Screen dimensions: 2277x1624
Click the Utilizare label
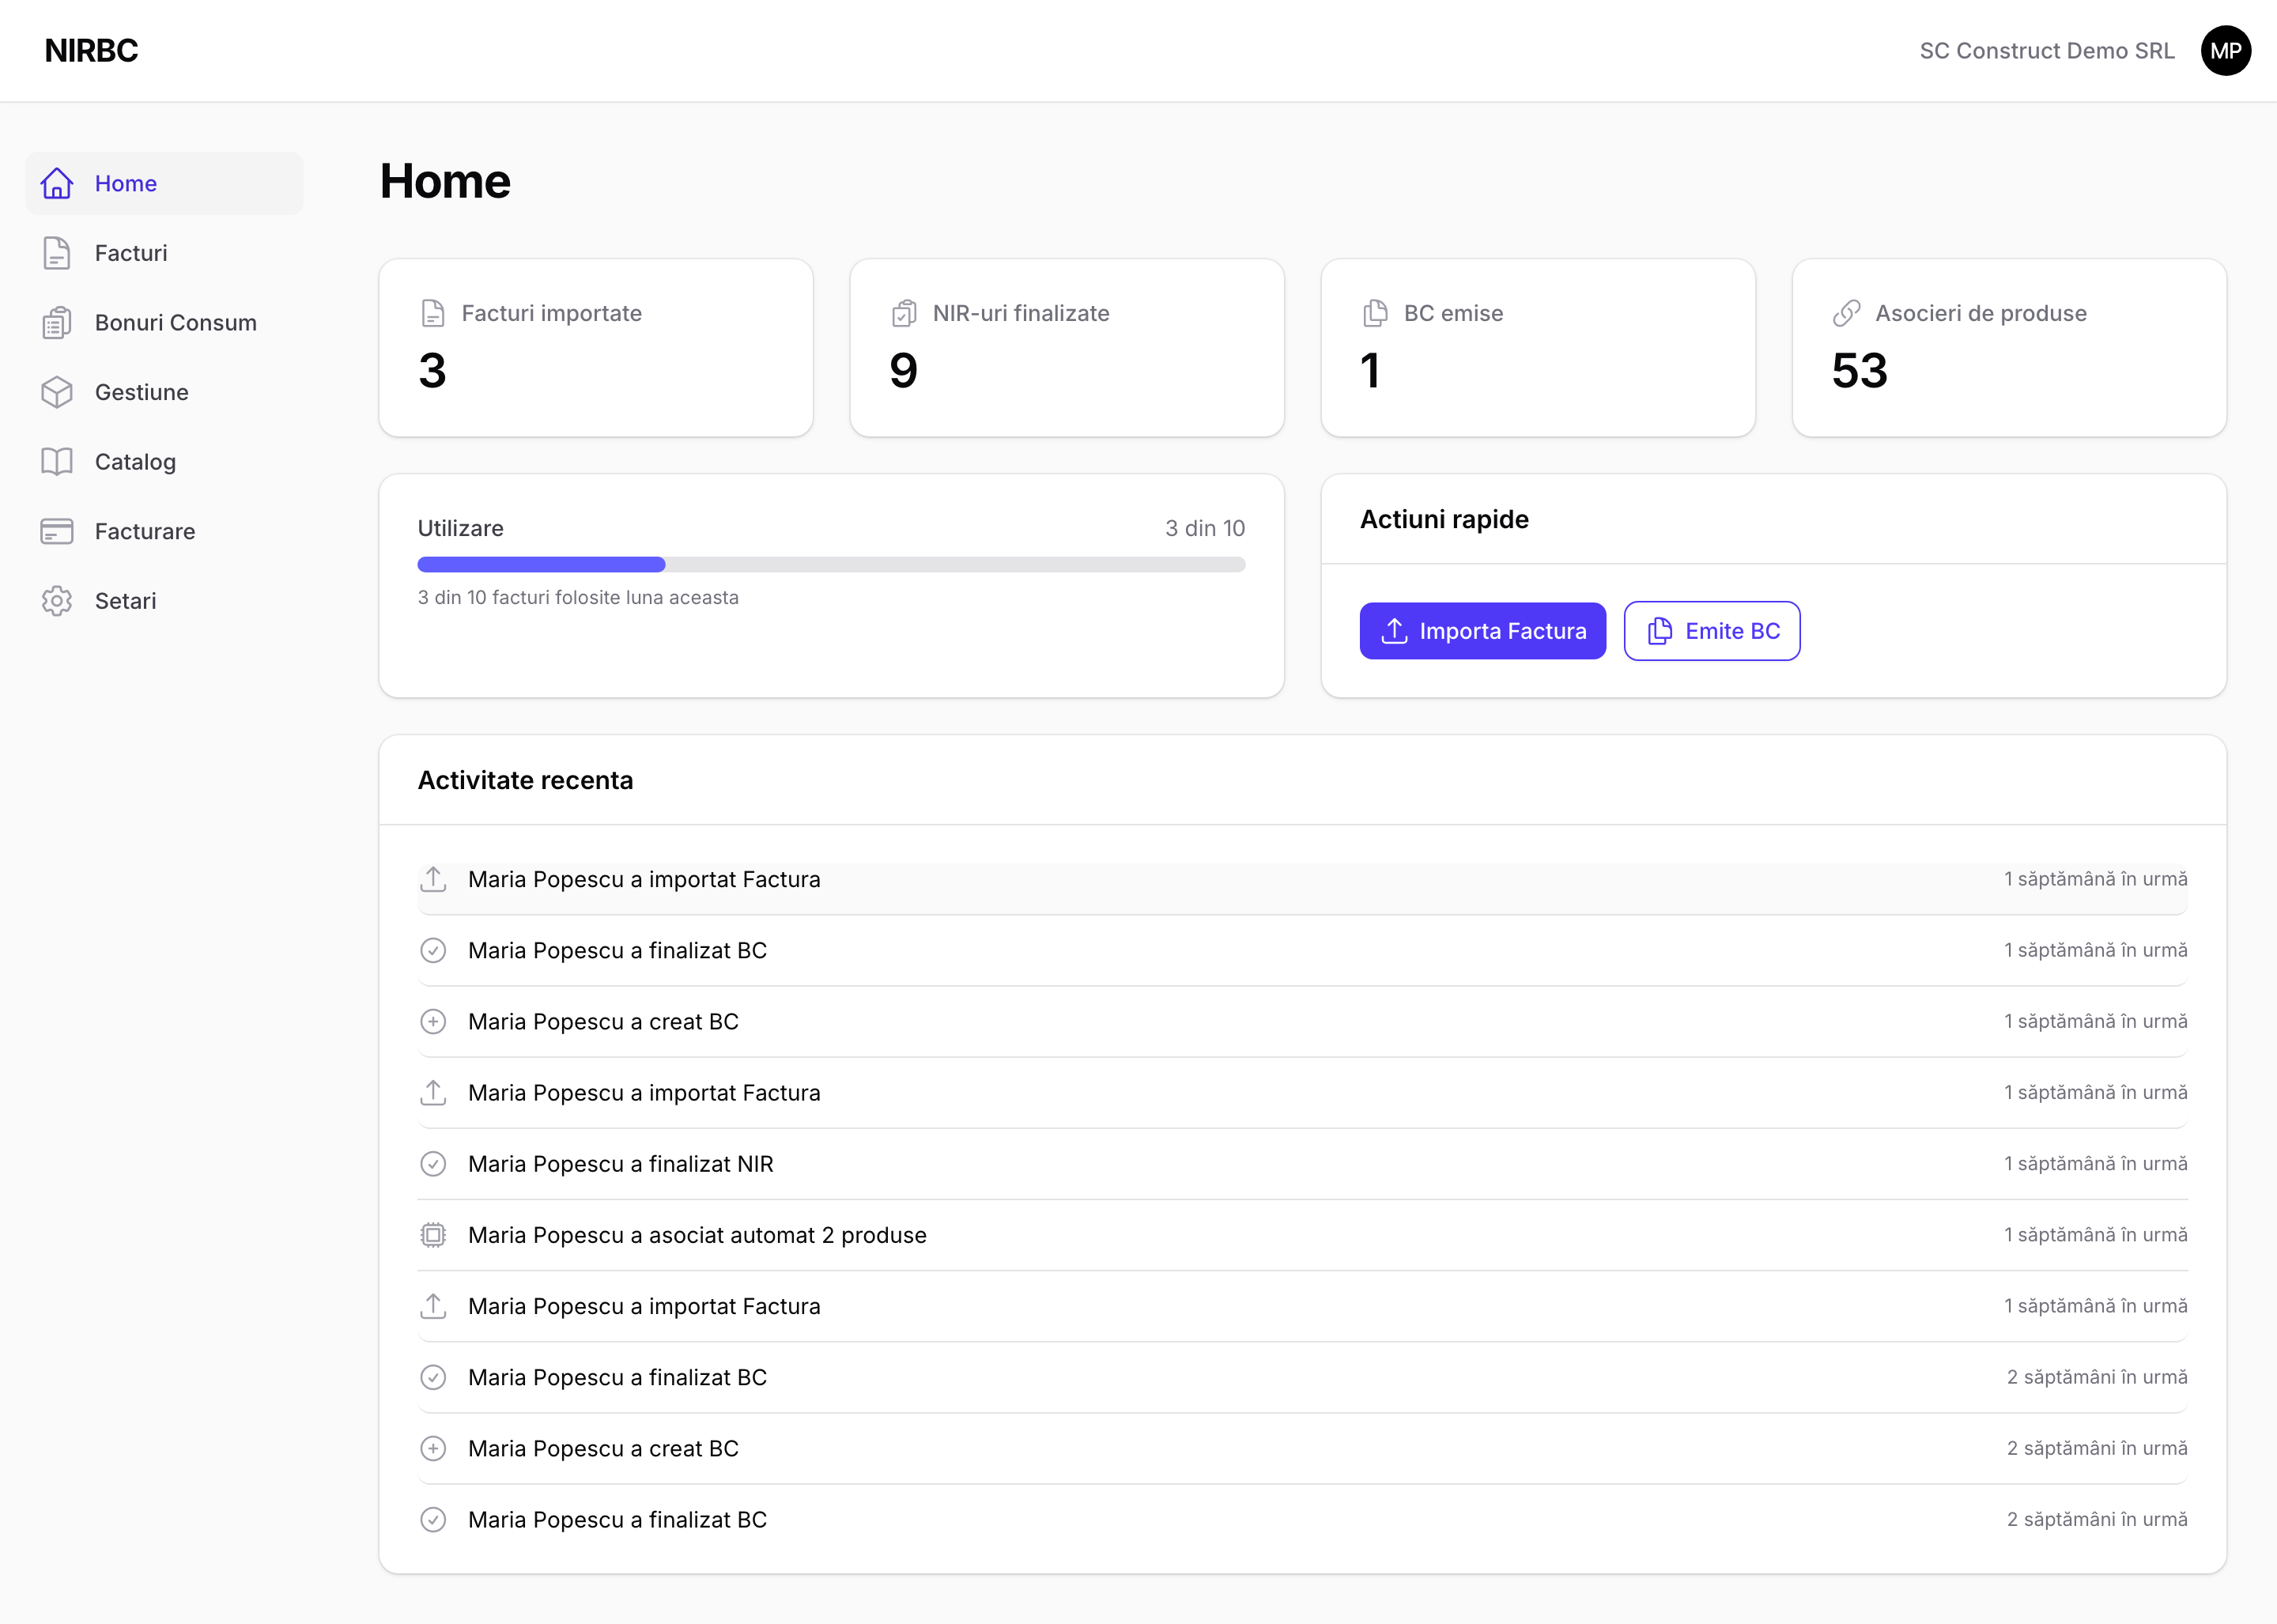[x=460, y=528]
